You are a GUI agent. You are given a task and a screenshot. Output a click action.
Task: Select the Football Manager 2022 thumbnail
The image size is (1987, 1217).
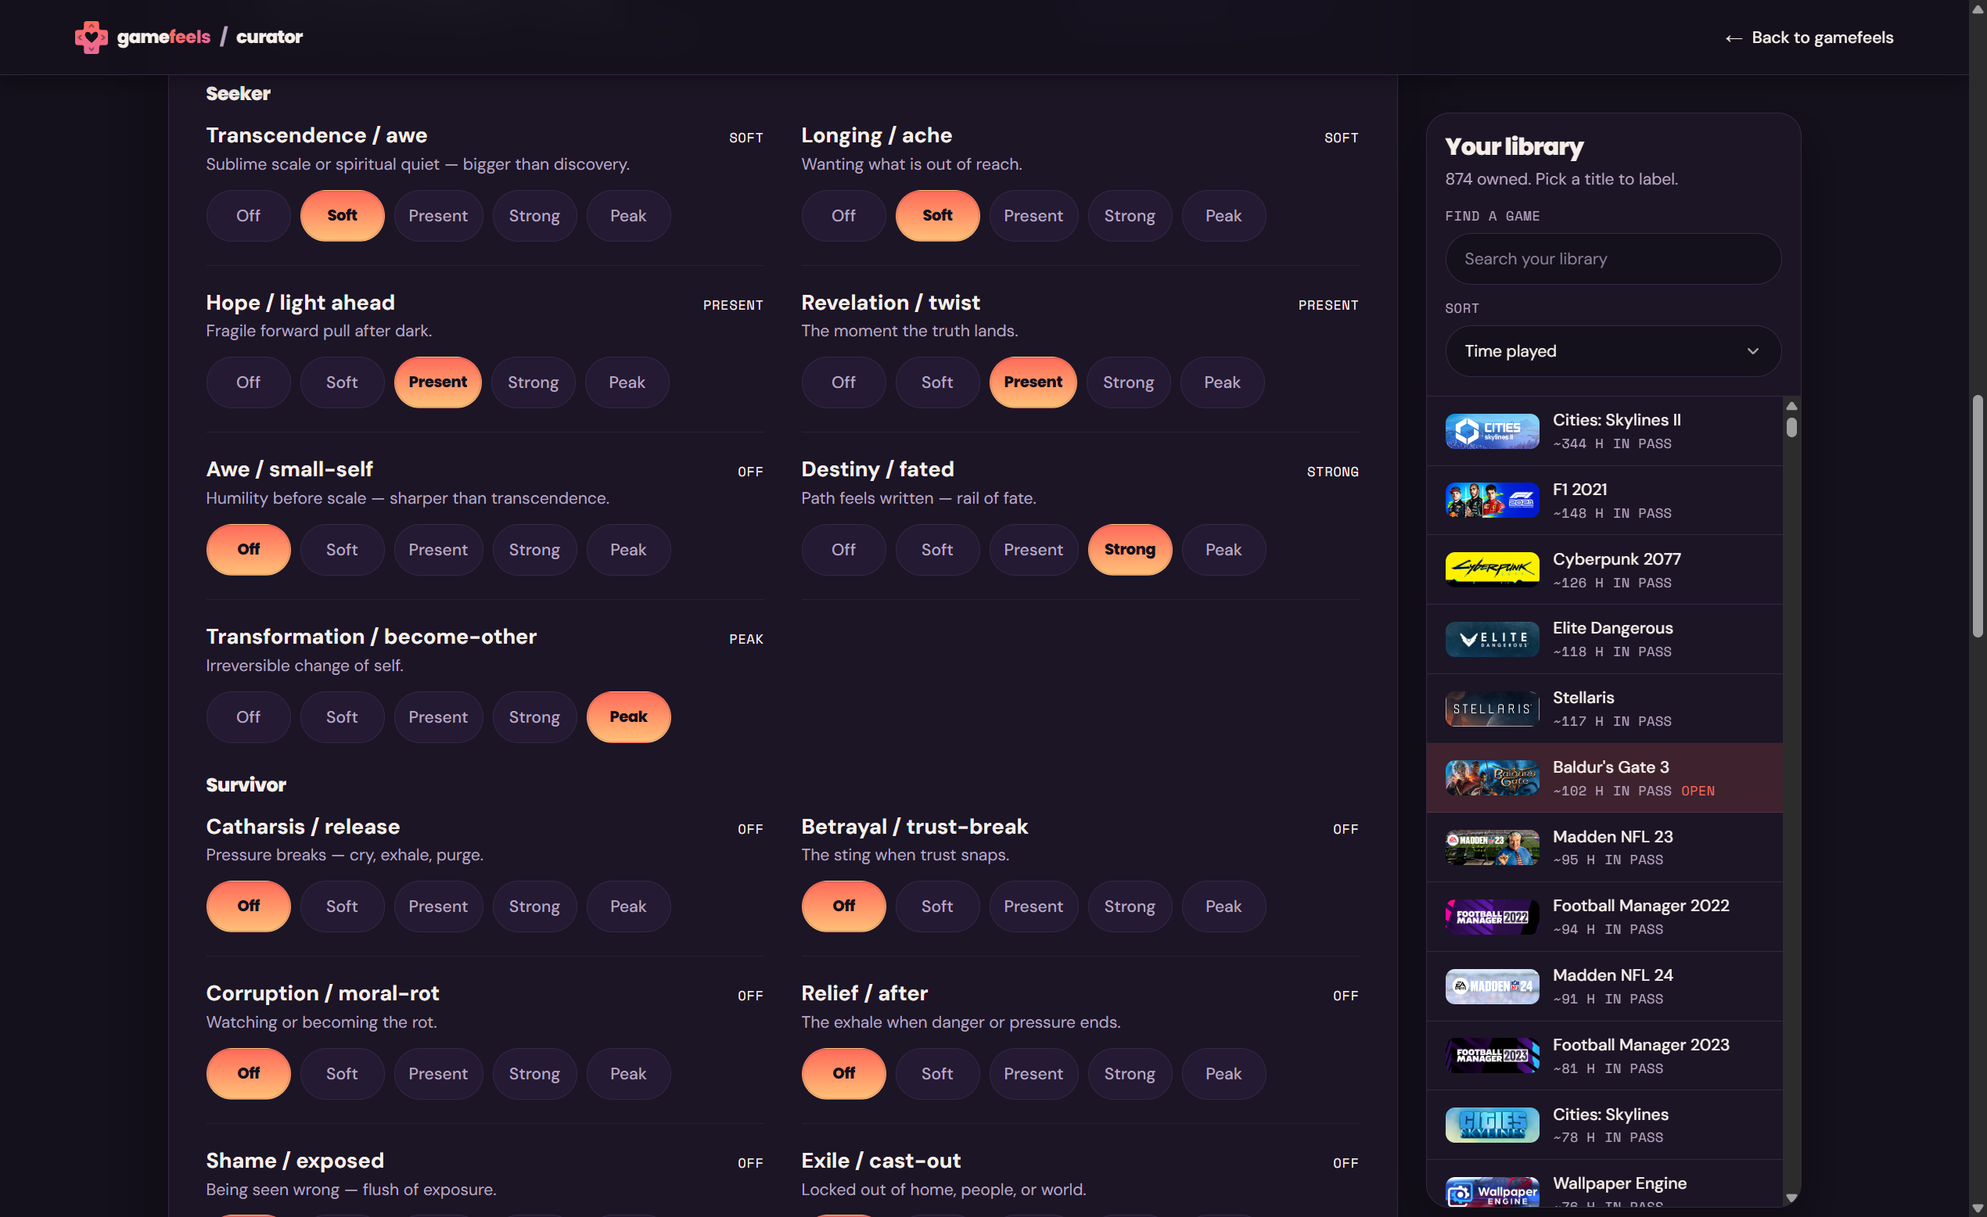1492,917
